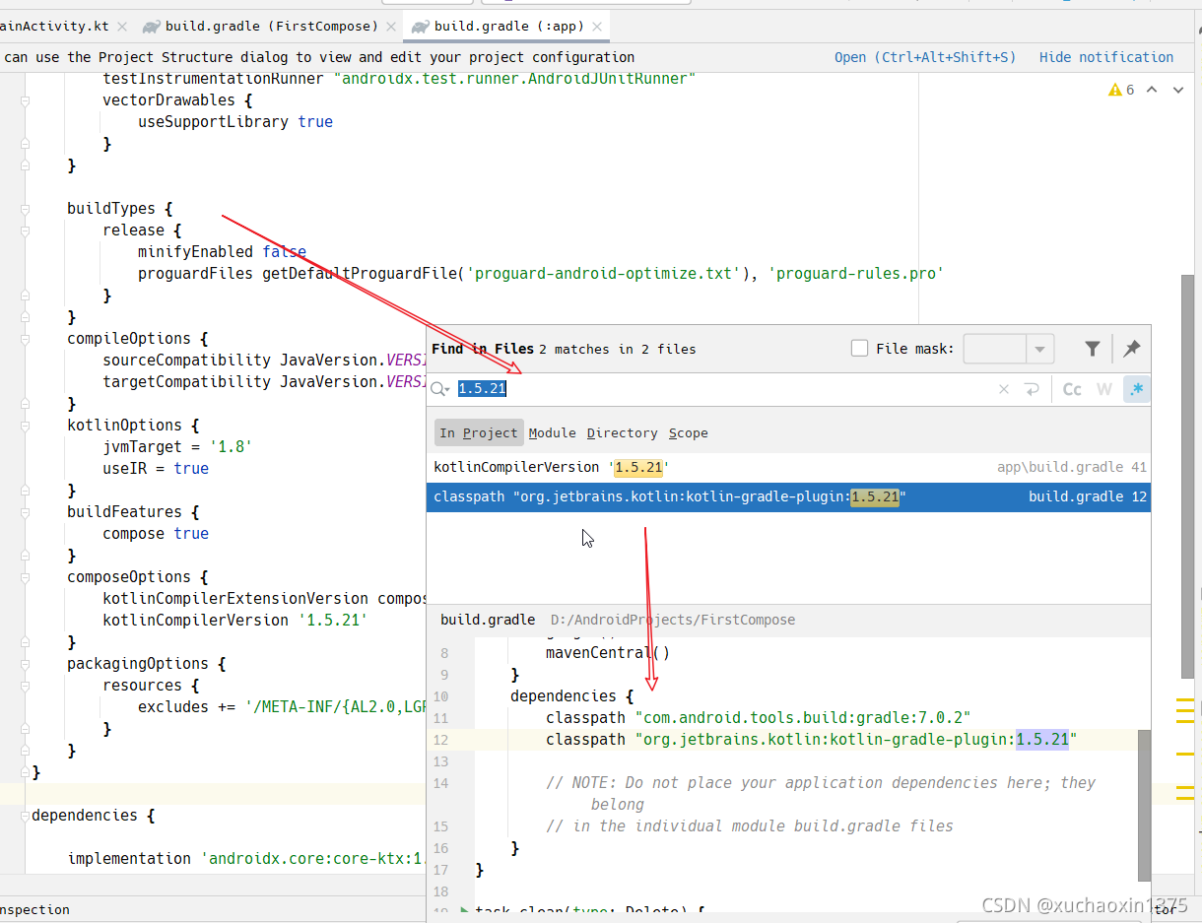Click kotlinCompilerVersion '1.5.21' in the editor
1202x923 pixels.
point(234,621)
